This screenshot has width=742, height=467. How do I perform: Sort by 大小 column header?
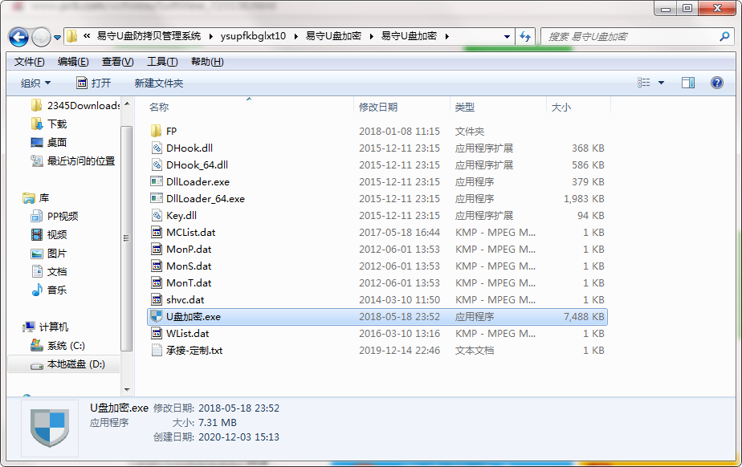pyautogui.click(x=561, y=108)
